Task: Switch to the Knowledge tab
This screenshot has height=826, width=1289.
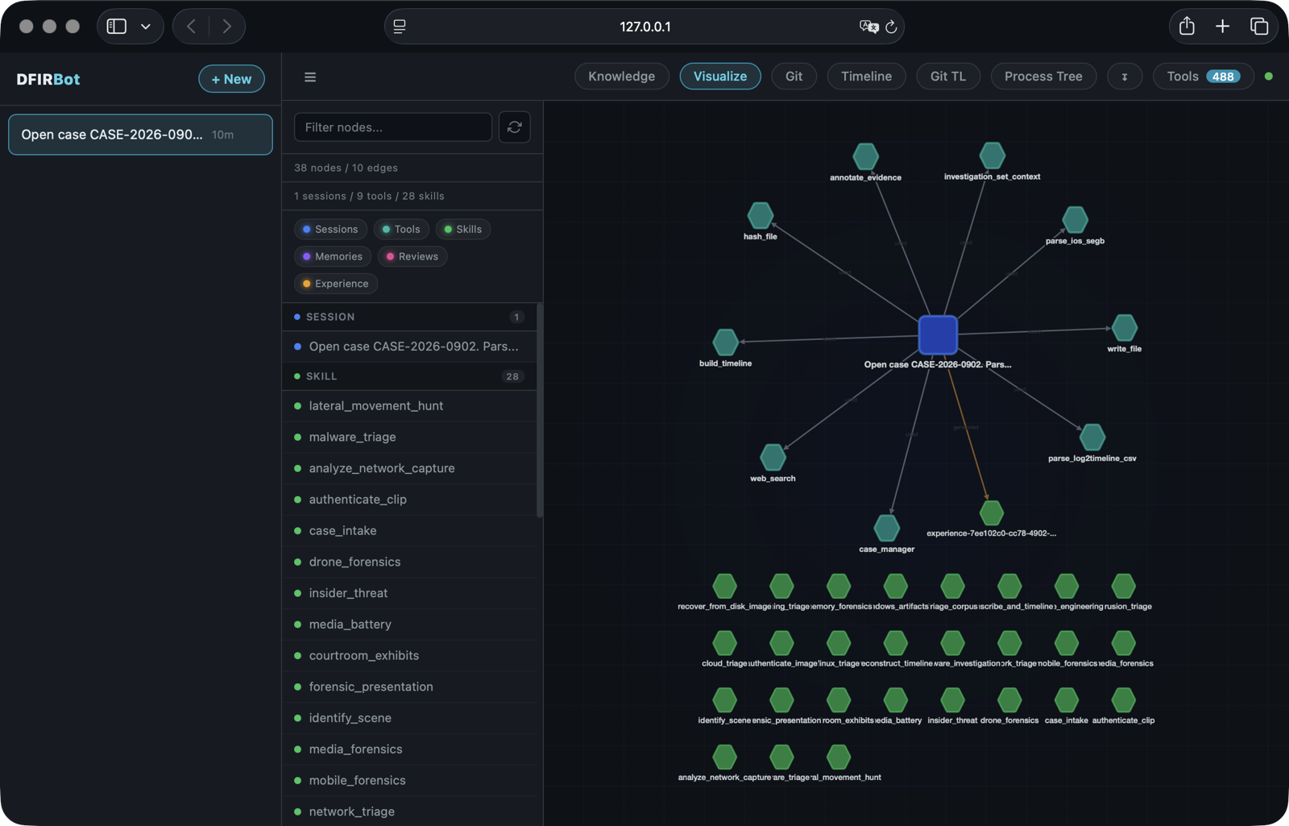Action: pyautogui.click(x=621, y=77)
